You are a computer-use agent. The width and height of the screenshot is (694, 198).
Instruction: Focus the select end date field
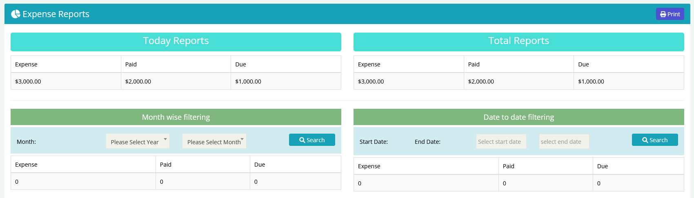tap(564, 142)
